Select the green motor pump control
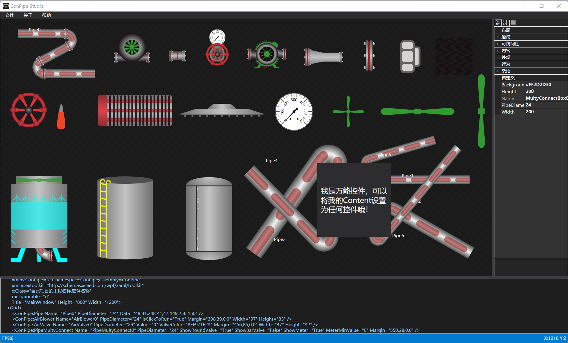The width and height of the screenshot is (568, 343). pyautogui.click(x=267, y=54)
